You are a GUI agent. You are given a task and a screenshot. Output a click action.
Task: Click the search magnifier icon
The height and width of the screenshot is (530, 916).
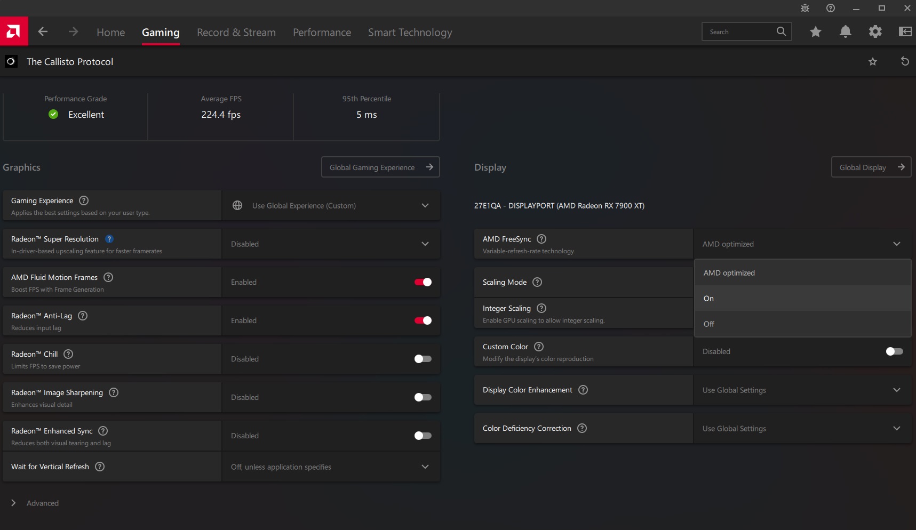[x=781, y=31]
